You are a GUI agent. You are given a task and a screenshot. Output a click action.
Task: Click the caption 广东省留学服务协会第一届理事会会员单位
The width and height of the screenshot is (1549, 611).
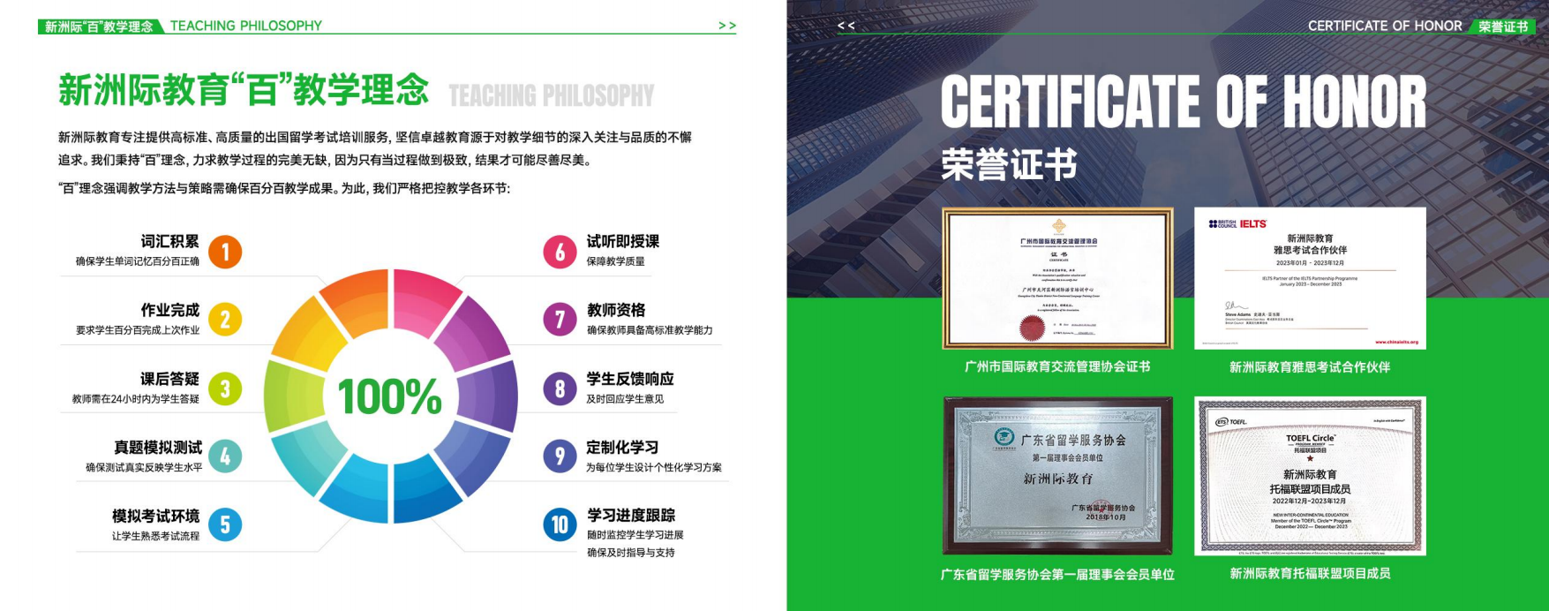coord(1057,574)
